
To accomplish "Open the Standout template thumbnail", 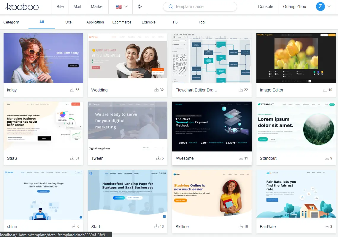I will click(x=296, y=127).
